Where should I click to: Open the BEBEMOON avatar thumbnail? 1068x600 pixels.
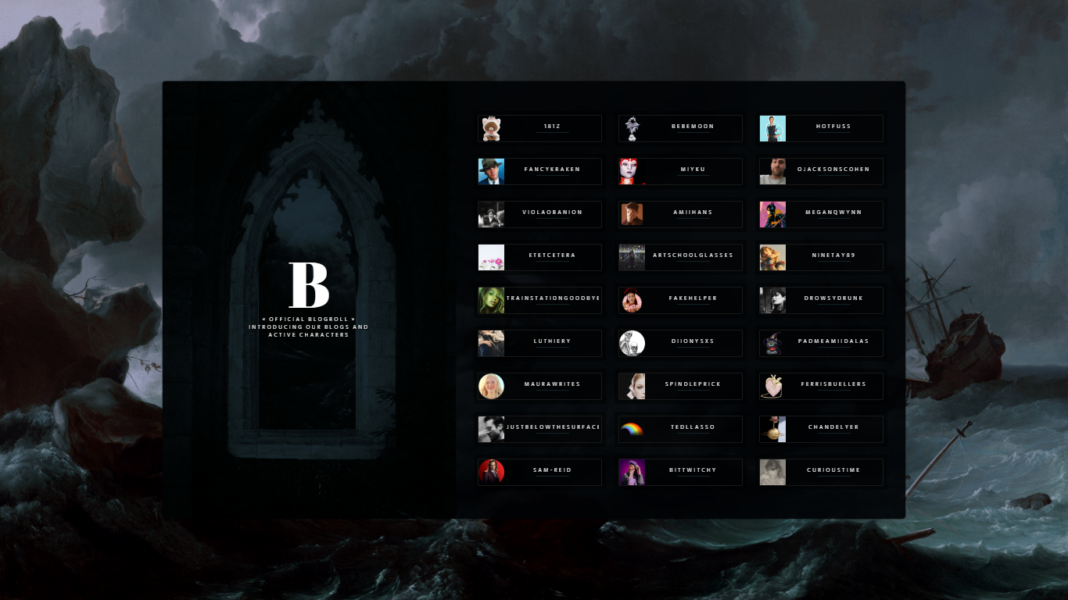click(x=632, y=128)
